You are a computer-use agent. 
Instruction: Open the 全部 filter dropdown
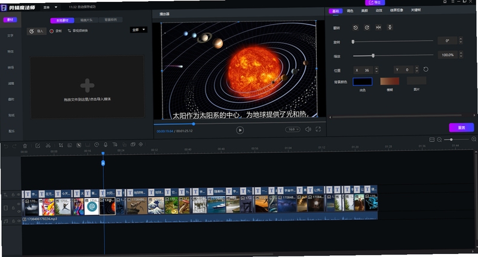(x=139, y=29)
